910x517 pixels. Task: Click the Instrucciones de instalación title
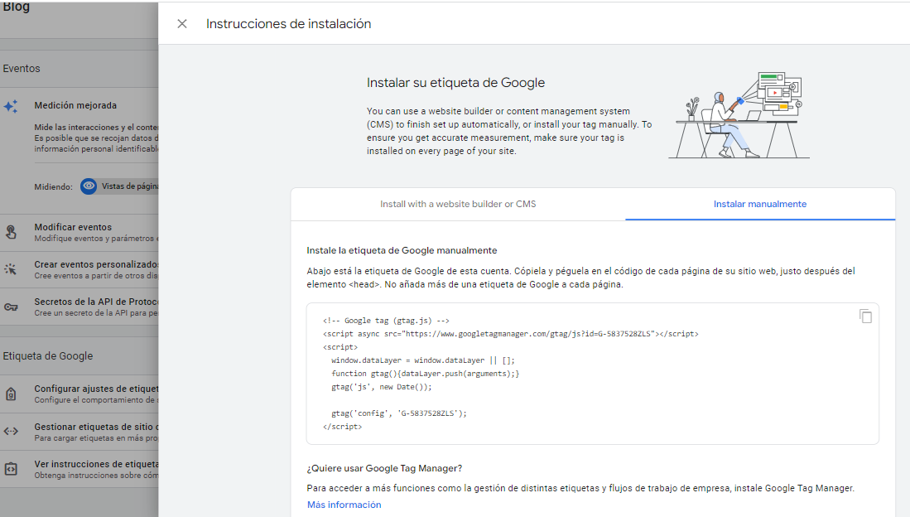click(x=288, y=24)
